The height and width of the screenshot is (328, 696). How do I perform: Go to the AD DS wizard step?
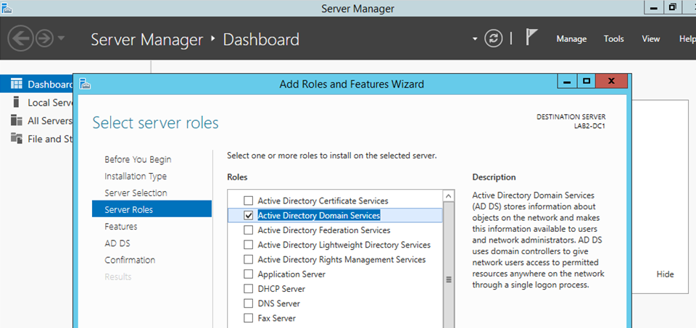[117, 243]
